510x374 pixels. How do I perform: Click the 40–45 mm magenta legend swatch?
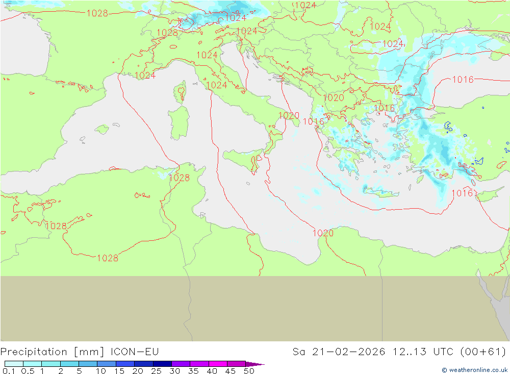218,364
